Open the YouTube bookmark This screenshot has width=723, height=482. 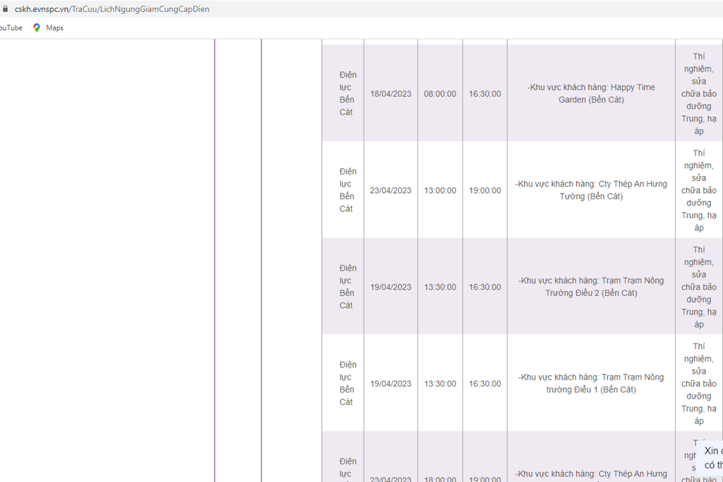(x=11, y=28)
